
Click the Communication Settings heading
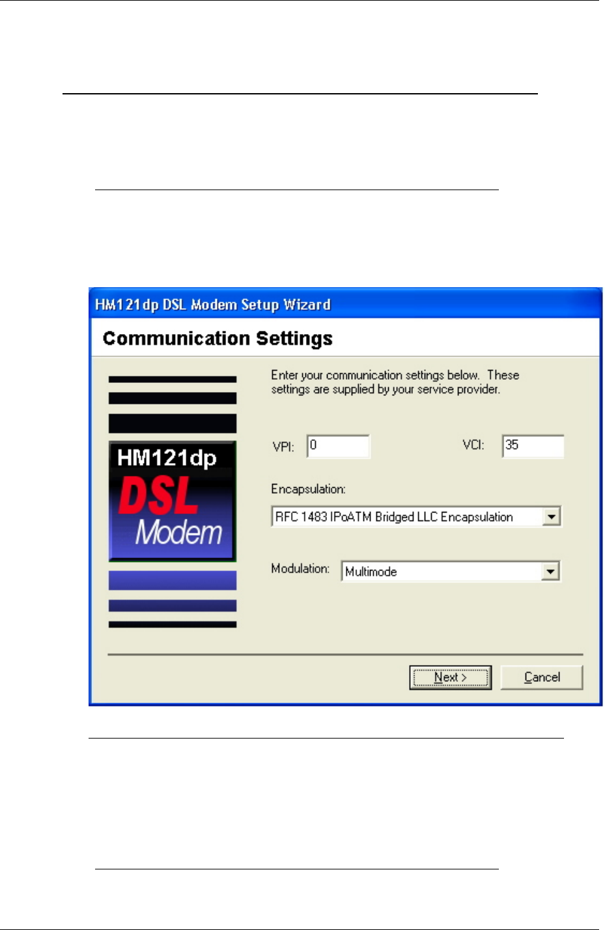click(218, 339)
